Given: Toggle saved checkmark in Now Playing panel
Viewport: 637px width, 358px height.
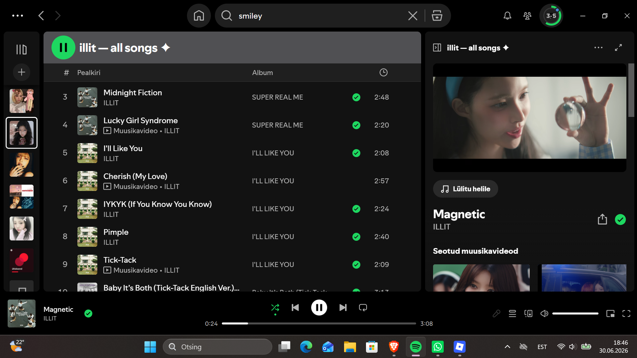Looking at the screenshot, I should [620, 220].
